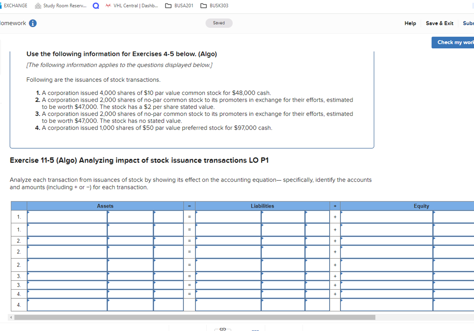Image resolution: width=474 pixels, height=331 pixels.
Task: Open the Equity account dropdown in row 2
Action: (x=386, y=240)
